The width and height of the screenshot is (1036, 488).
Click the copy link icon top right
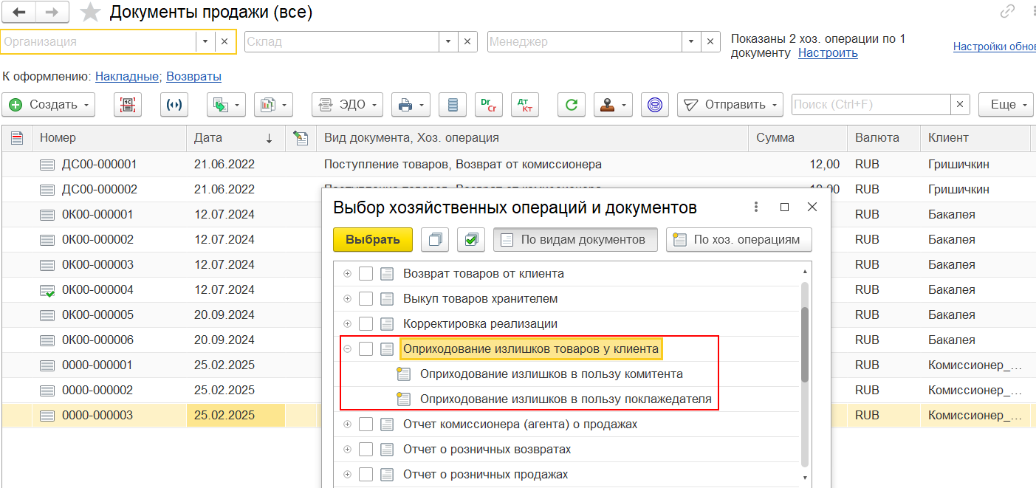tap(1007, 12)
